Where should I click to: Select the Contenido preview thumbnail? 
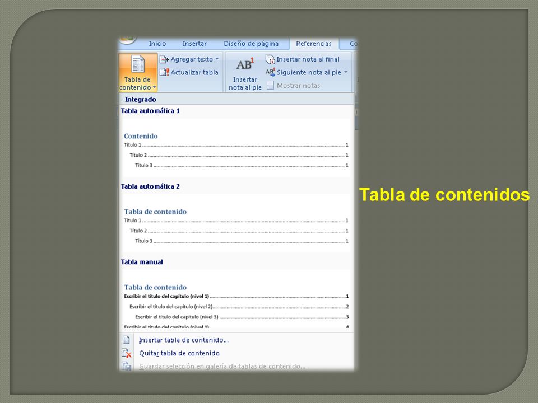pos(235,147)
